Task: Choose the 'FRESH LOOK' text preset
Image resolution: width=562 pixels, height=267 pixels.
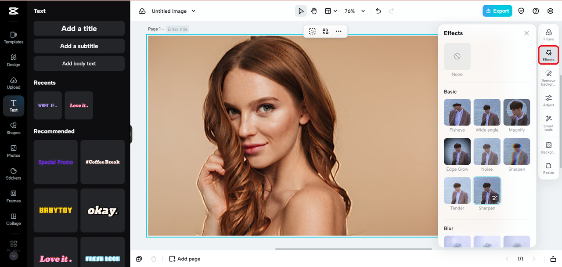Action: pyautogui.click(x=103, y=252)
